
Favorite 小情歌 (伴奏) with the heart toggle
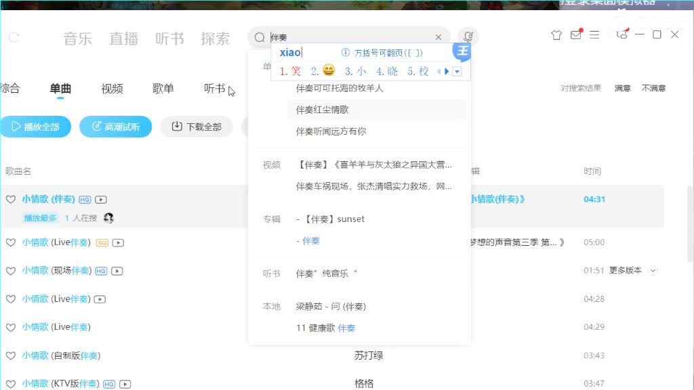pos(12,199)
